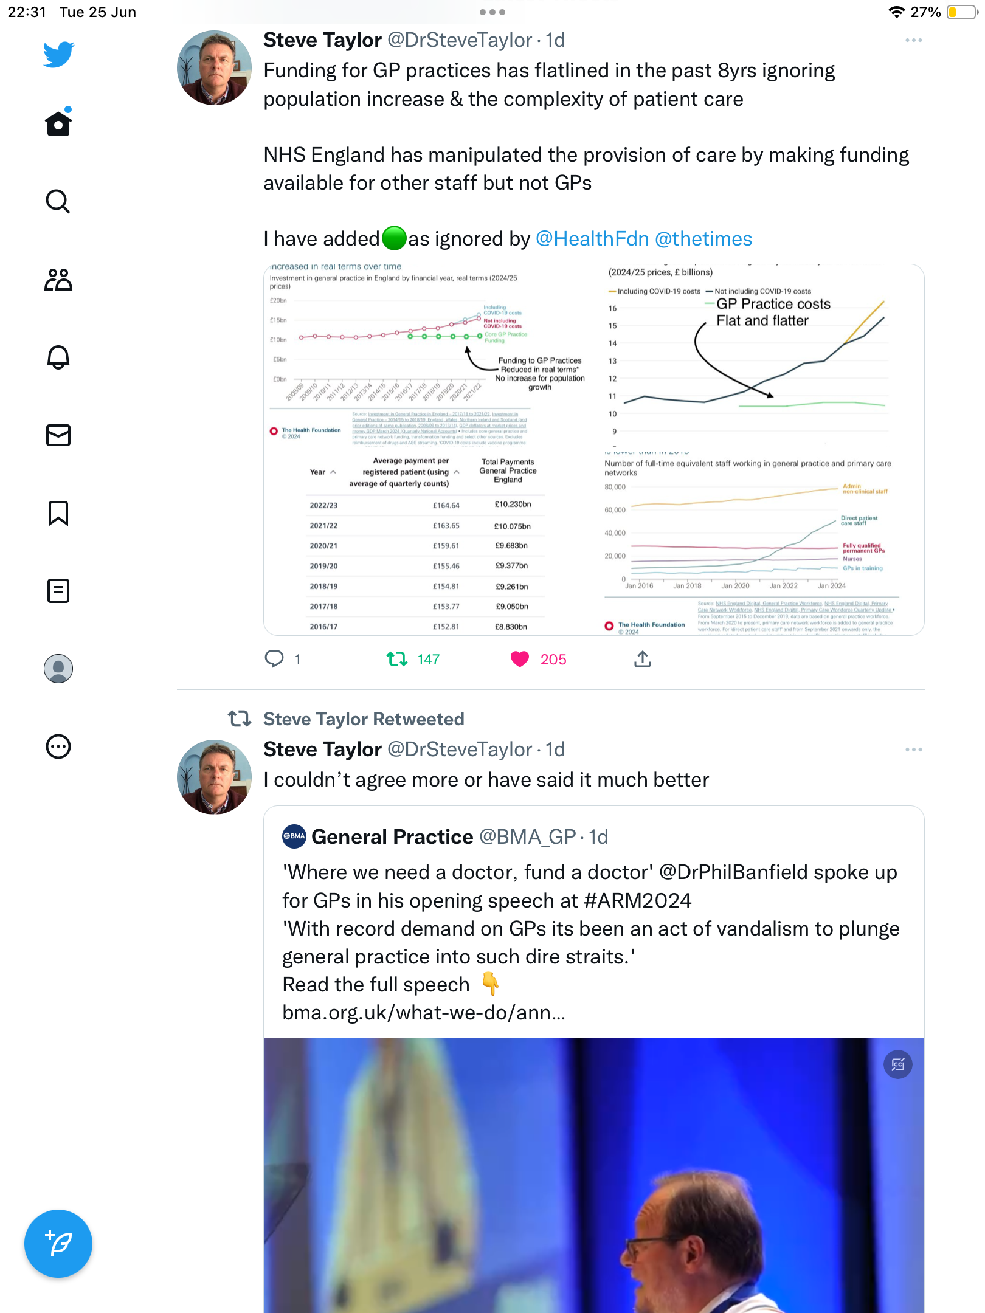
Task: Open the Lists icon
Action: coord(58,591)
